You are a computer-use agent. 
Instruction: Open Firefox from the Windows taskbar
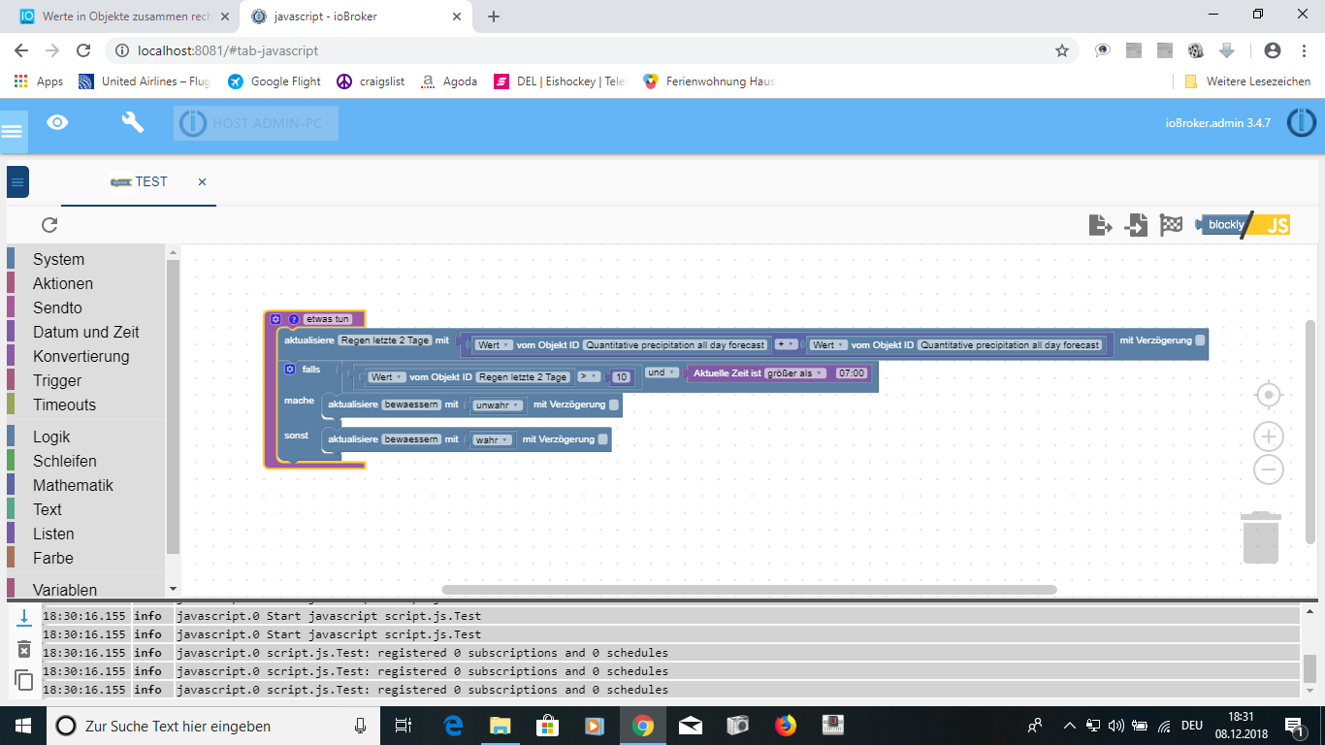click(785, 725)
